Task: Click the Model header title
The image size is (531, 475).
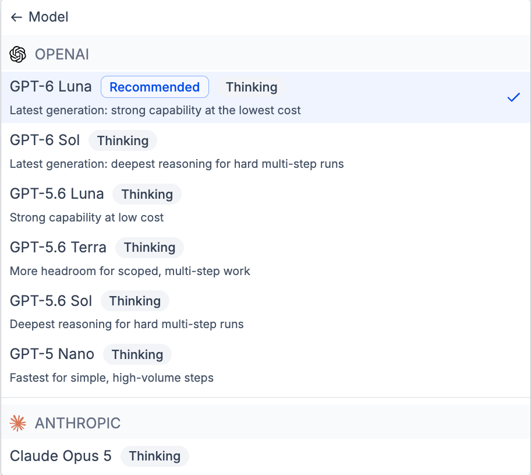Action: coord(48,17)
